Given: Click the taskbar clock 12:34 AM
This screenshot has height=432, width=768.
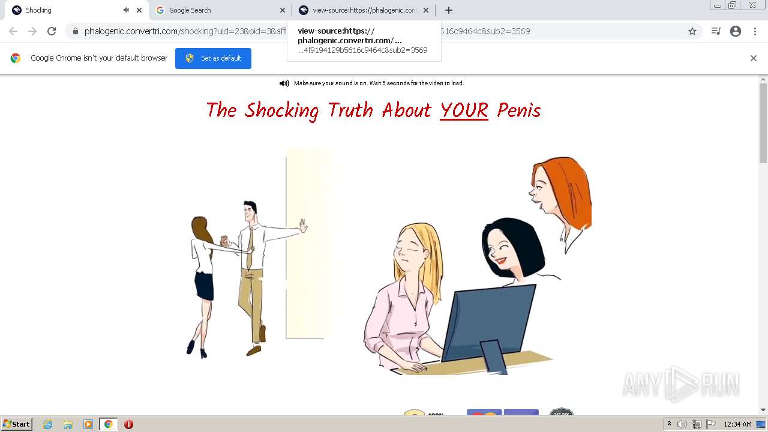Looking at the screenshot, I should [x=737, y=424].
